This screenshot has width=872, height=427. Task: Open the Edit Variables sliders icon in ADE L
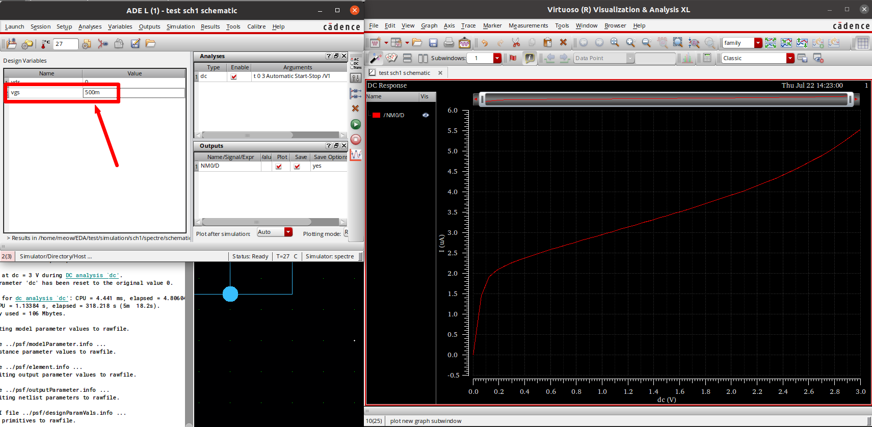pyautogui.click(x=356, y=78)
